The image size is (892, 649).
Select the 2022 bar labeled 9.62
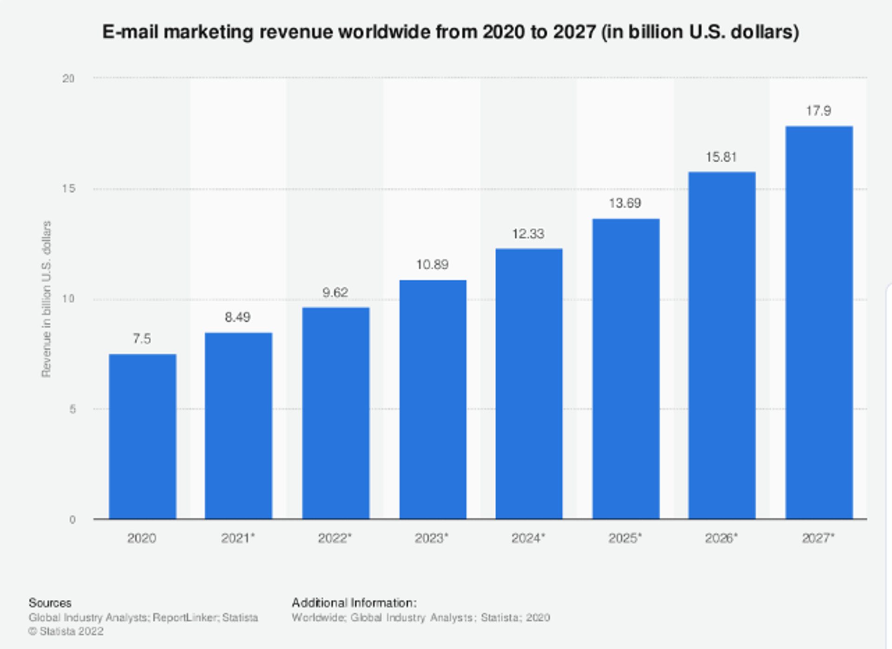pyautogui.click(x=335, y=413)
